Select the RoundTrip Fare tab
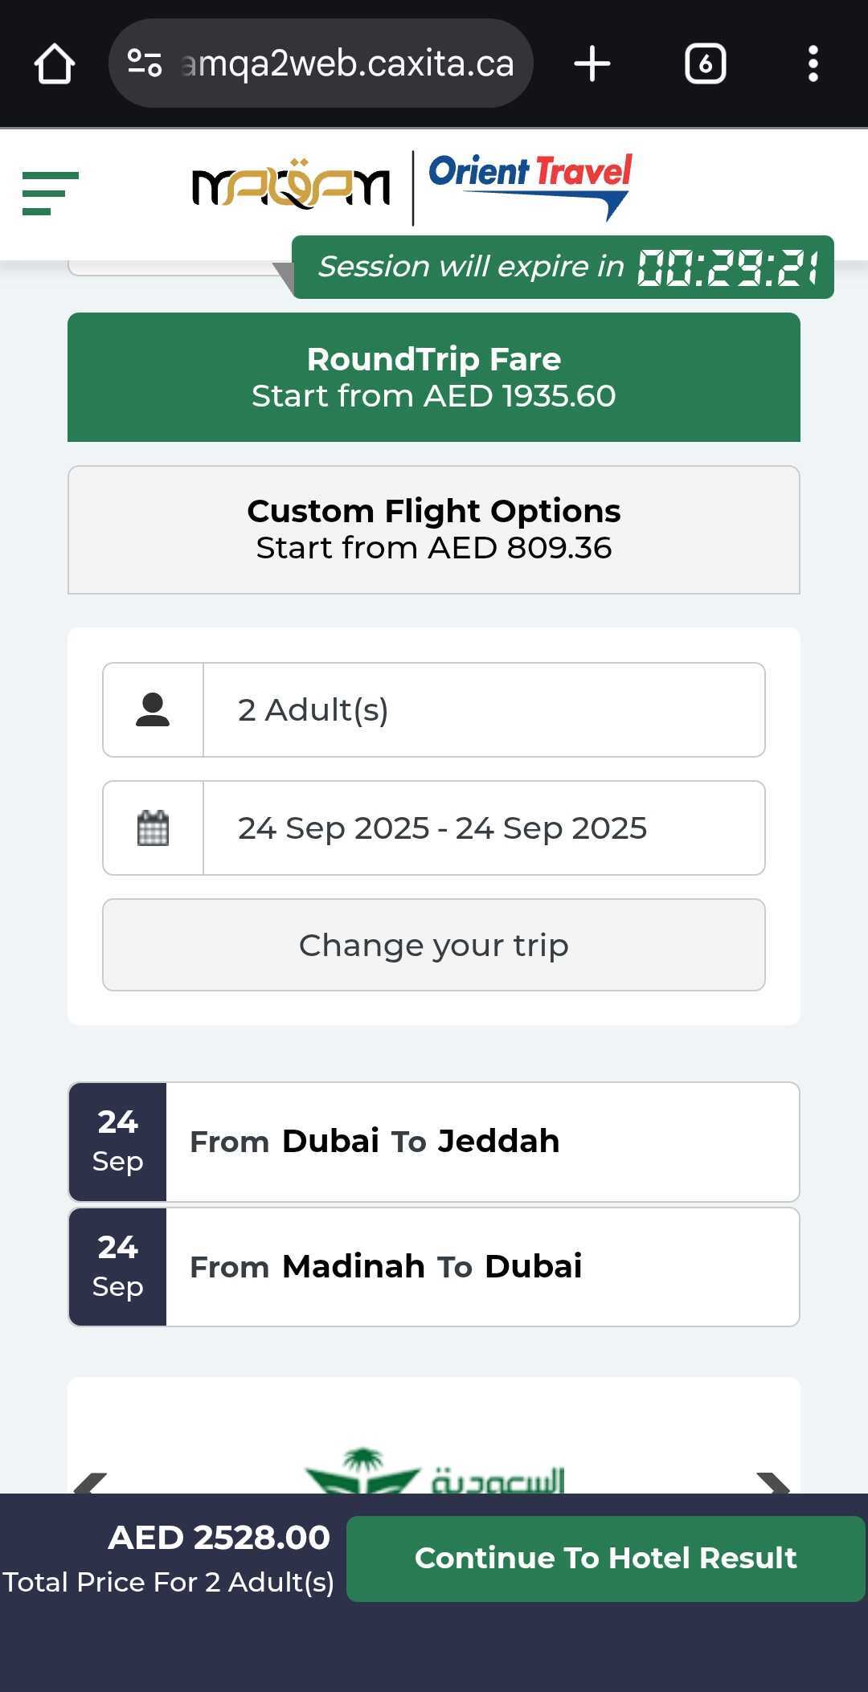The image size is (868, 1692). click(x=434, y=377)
